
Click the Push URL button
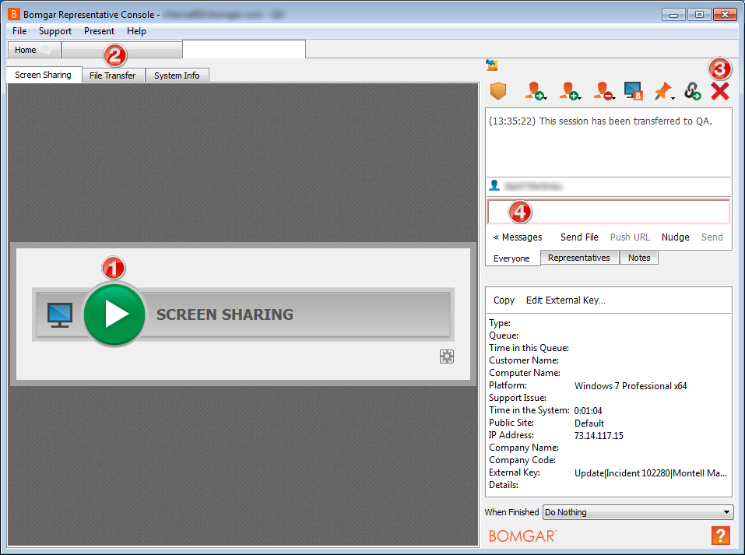tap(630, 237)
